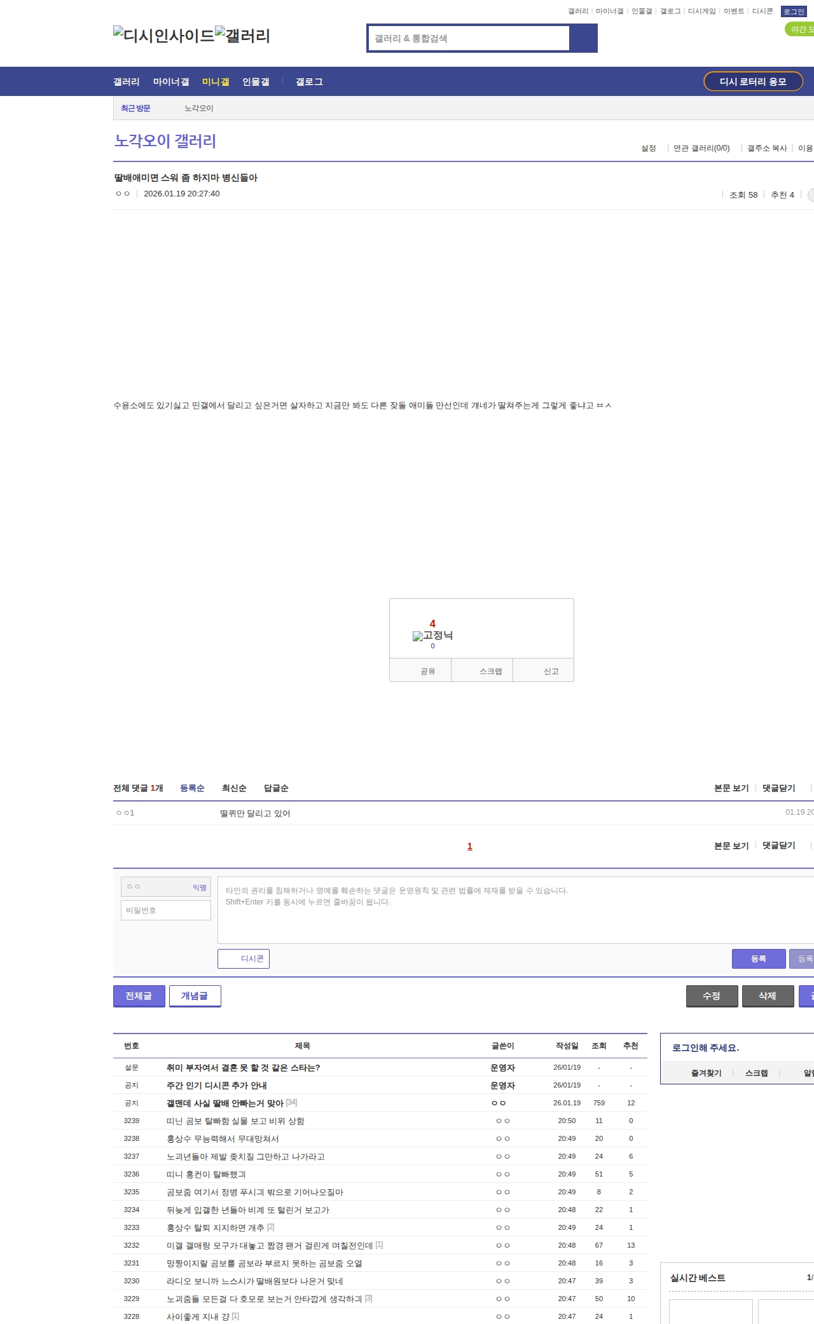Image resolution: width=814 pixels, height=1324 pixels.
Task: Click the 삭제 button
Action: [x=768, y=996]
